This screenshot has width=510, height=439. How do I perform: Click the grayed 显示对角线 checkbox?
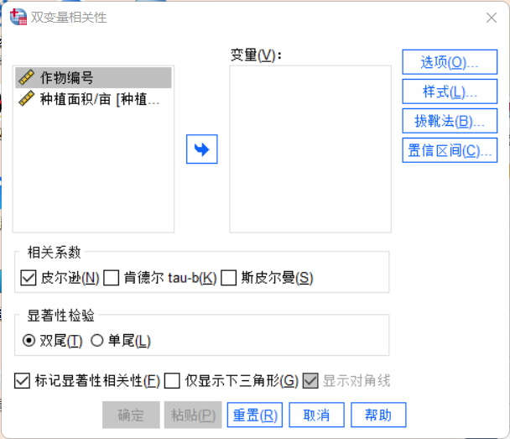click(x=310, y=381)
